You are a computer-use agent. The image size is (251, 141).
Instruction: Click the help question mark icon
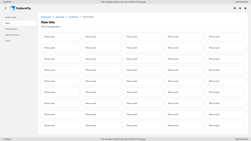pos(245,8)
